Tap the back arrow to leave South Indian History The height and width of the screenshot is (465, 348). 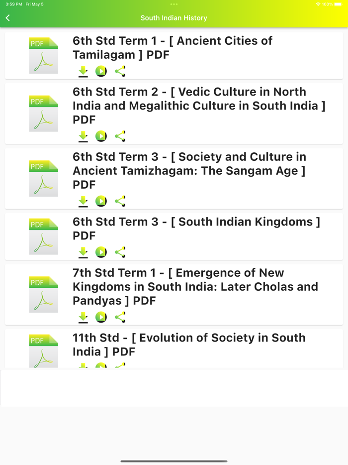[8, 17]
